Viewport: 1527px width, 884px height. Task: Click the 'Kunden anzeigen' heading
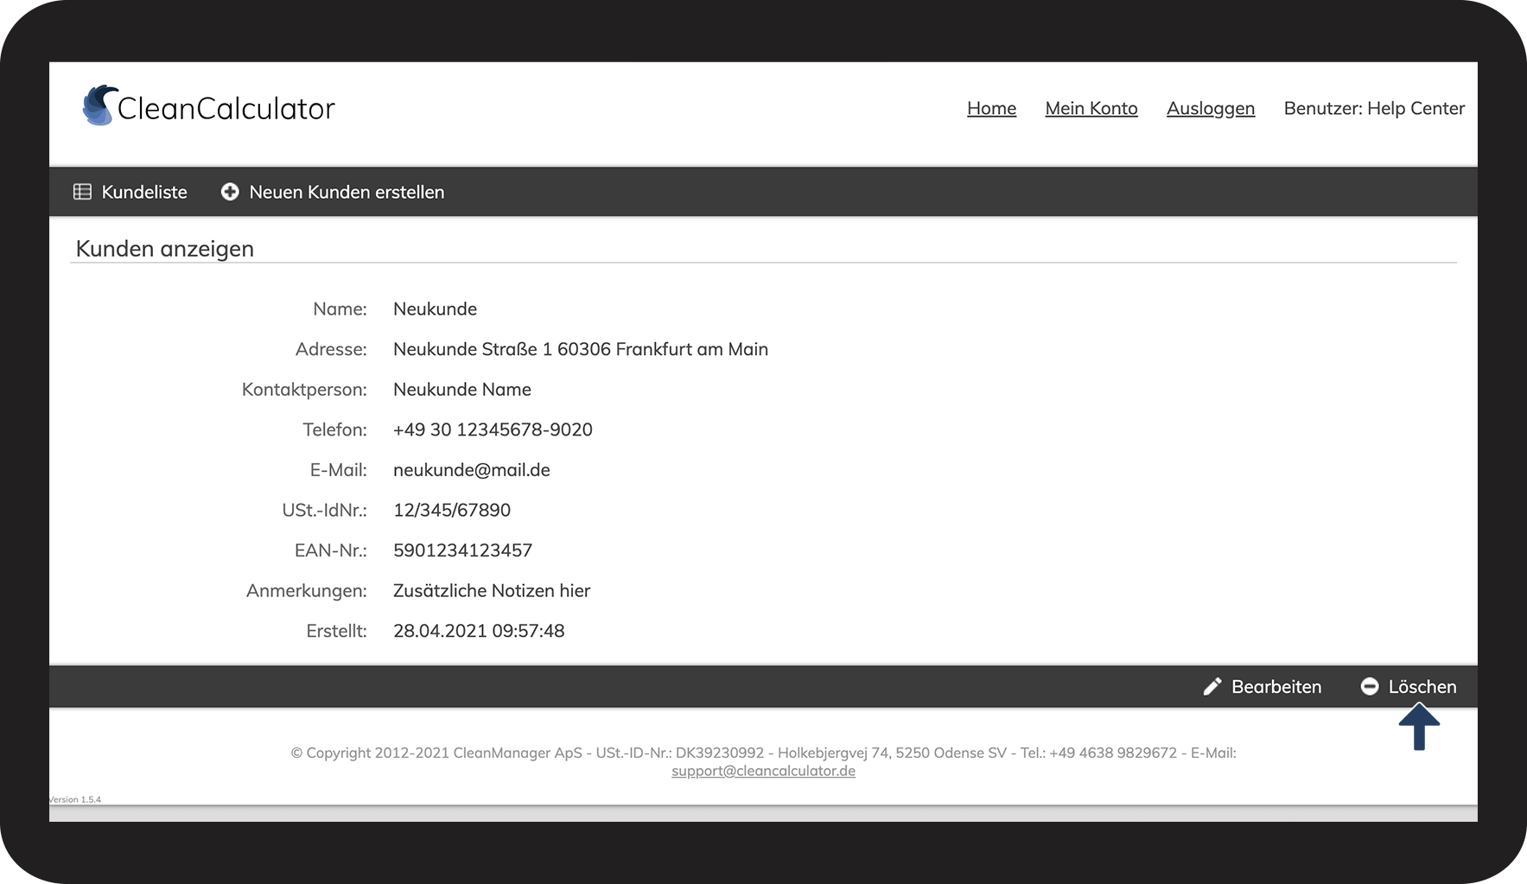pyautogui.click(x=165, y=249)
